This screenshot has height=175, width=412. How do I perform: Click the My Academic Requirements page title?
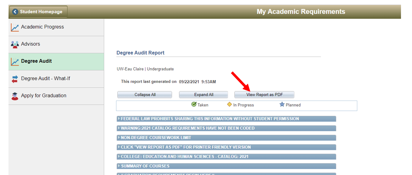pyautogui.click(x=301, y=12)
